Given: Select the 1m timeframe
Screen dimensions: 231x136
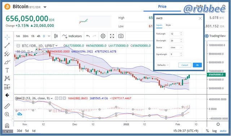Looking at the screenshot, I should (18, 36).
